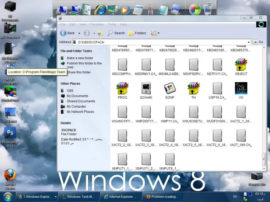270x202 pixels.
Task: Switch to Internet Explorer taskbar button
Action: [121, 197]
